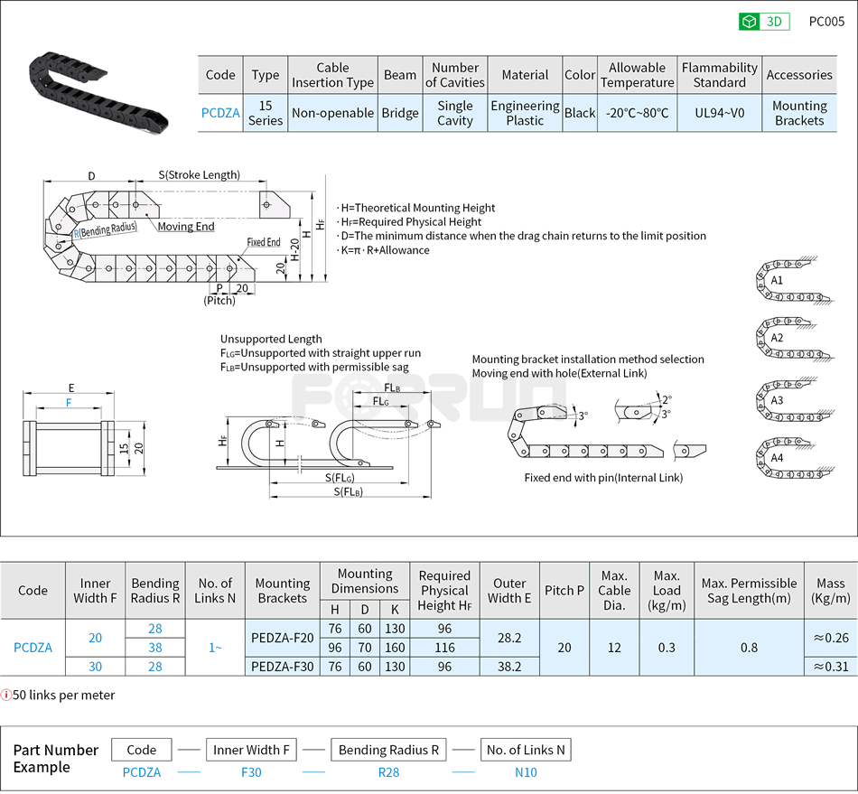Select the 38 bending radius option

[x=154, y=647]
